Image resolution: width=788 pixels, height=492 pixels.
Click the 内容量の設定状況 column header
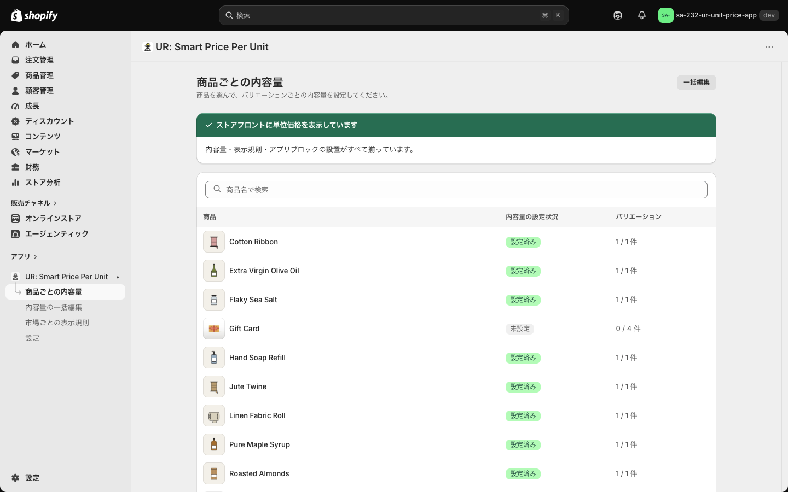tap(532, 217)
